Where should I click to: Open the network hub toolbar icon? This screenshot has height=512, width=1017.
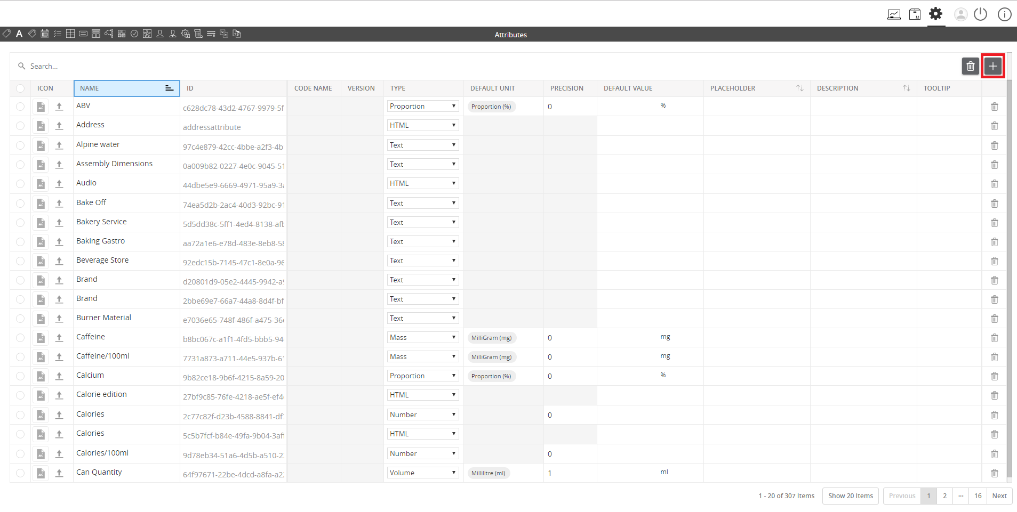point(147,34)
